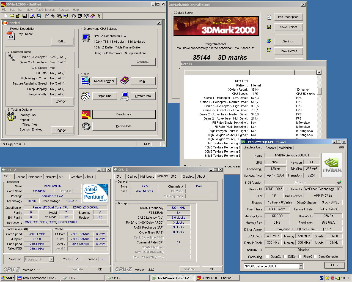352x282 pixels.
Task: Click the computer icon beside System Info button
Action: [x=125, y=96]
